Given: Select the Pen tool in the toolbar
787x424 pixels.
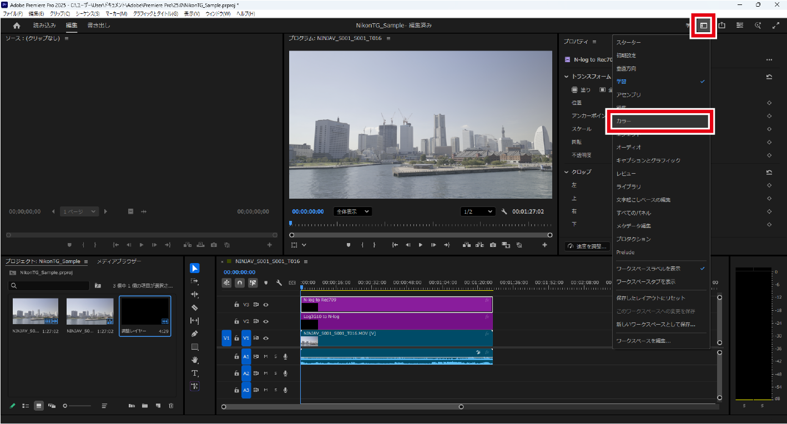Looking at the screenshot, I should point(194,334).
